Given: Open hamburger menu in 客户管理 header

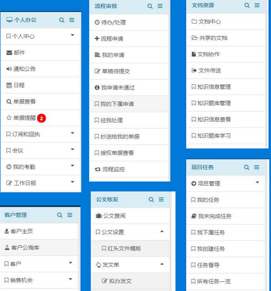Looking at the screenshot, I should click(70, 215).
